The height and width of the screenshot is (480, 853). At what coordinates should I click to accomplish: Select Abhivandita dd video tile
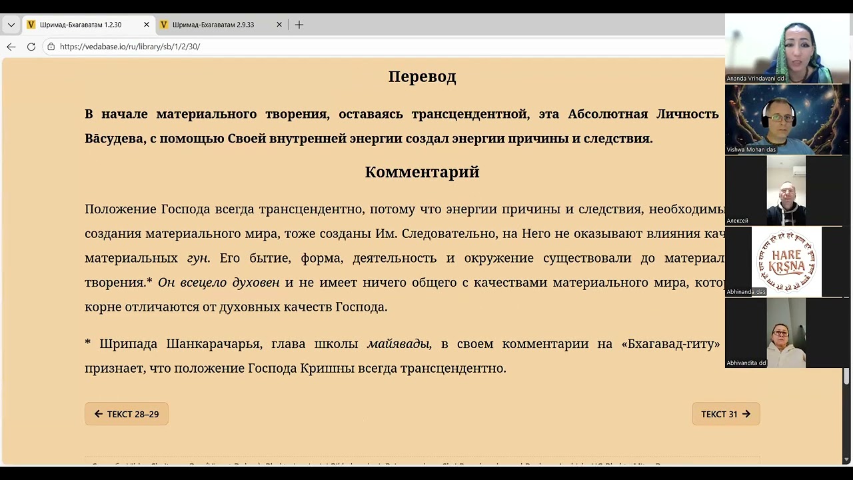[x=787, y=333]
